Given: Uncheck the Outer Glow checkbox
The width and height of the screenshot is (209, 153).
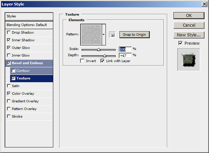Looking at the screenshot, I should pos(9,48).
